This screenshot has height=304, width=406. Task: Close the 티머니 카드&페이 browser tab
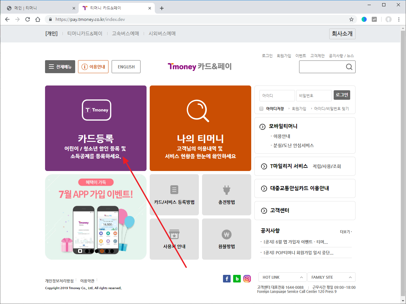150,8
